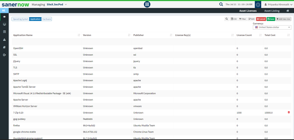Click the red Cancel button
294x140 pixels.
[x=261, y=19]
